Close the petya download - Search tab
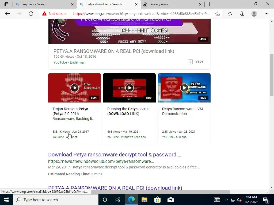The width and height of the screenshot is (274, 205). click(136, 4)
